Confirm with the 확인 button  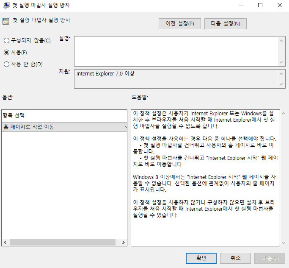(201, 258)
